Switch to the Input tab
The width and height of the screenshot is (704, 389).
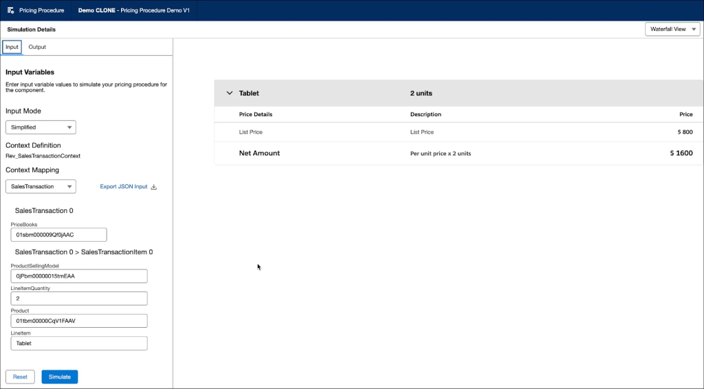click(x=12, y=47)
